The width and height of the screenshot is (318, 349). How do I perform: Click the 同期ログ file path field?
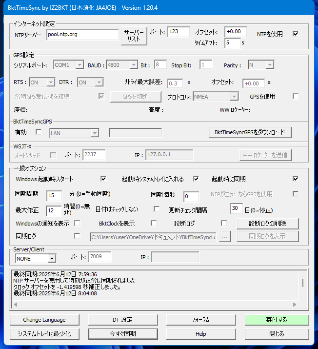153,237
